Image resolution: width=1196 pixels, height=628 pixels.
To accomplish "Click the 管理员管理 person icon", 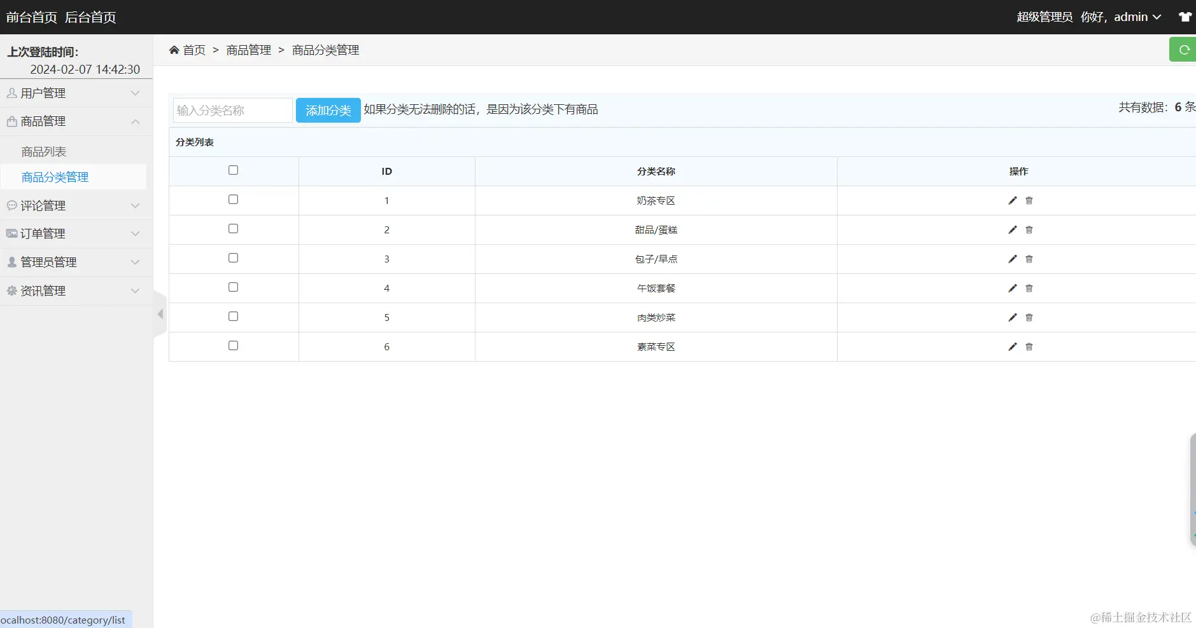I will point(11,262).
